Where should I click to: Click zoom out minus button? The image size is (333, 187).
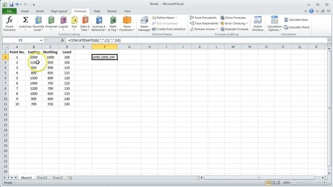294,182
